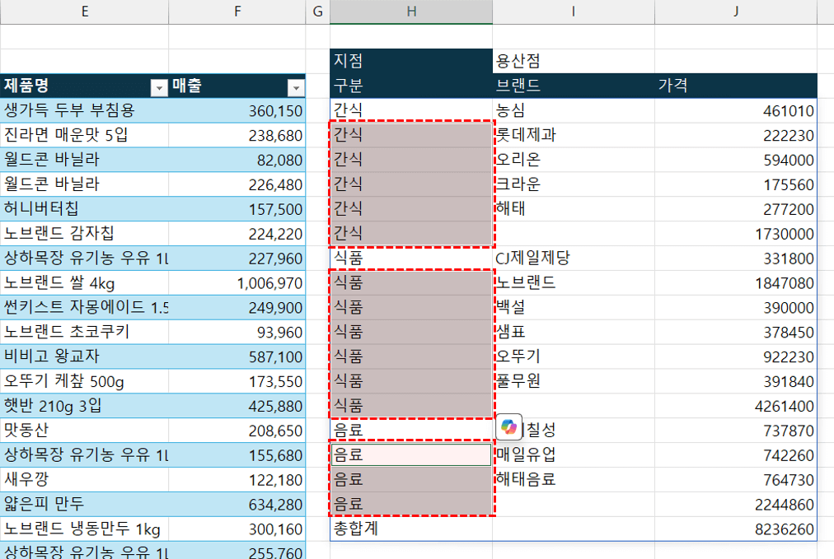Select the 비비고 왕교자 product cell

click(x=85, y=356)
